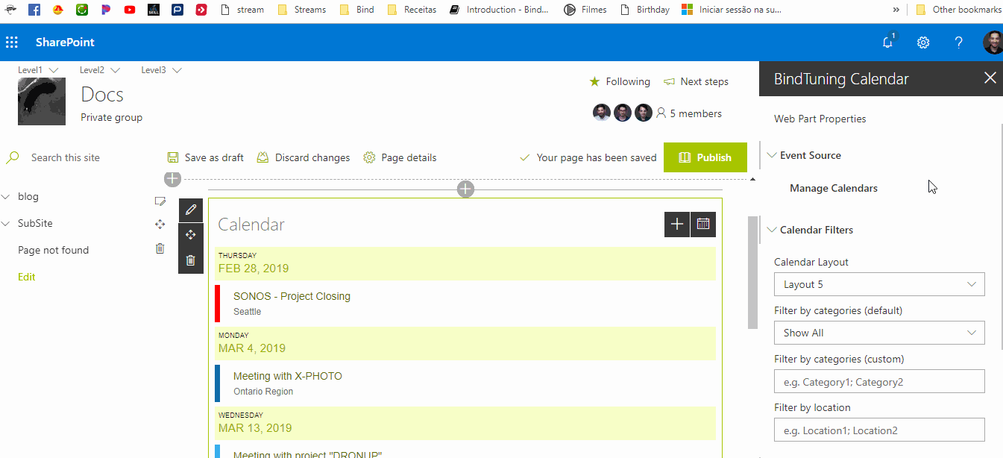1003x458 pixels.
Task: Click the move section icon
Action: pos(160,224)
